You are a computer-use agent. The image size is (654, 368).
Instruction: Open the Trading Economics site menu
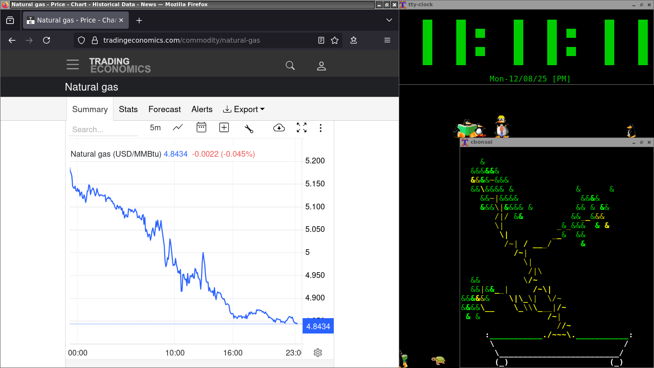click(73, 65)
